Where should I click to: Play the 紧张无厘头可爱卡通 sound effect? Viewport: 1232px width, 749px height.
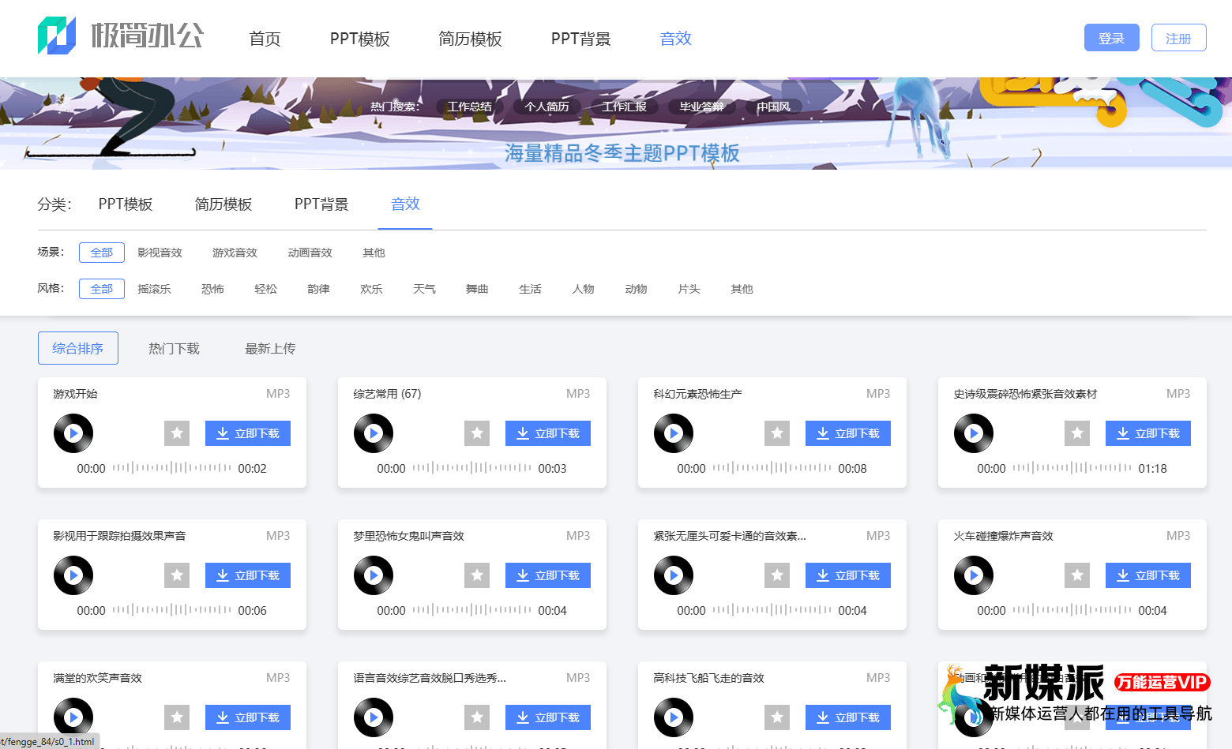[x=674, y=575]
